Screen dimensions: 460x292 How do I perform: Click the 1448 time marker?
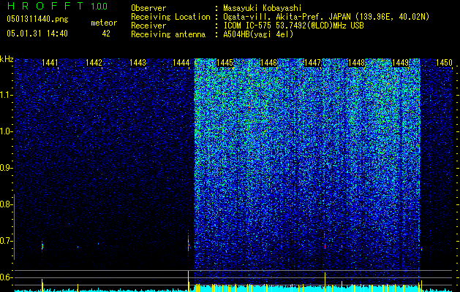click(x=356, y=63)
